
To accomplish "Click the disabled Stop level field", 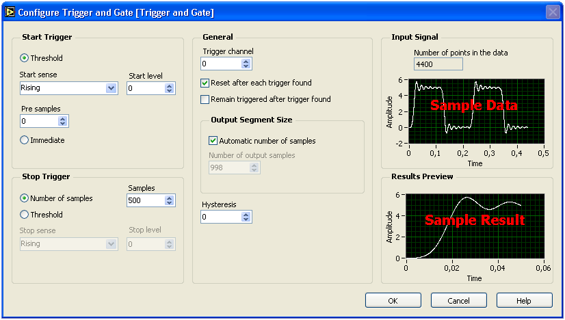I will tap(146, 244).
